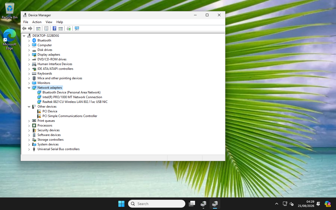Viewport: 336px width, 210px height.
Task: Open the Windows Start menu
Action: pyautogui.click(x=121, y=204)
